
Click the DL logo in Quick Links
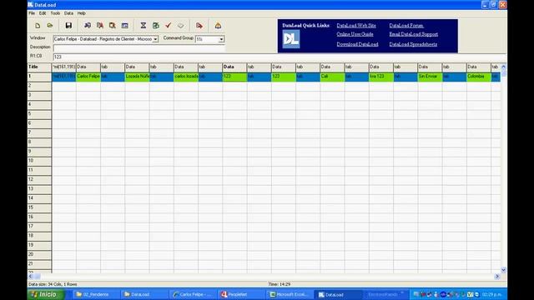click(x=291, y=39)
